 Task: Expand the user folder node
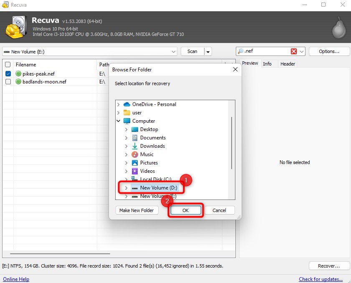tap(119, 113)
